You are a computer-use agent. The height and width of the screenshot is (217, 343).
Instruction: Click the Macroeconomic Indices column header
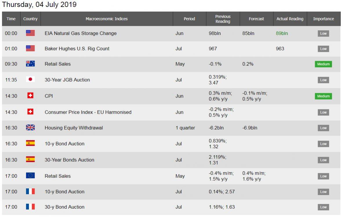tap(107, 19)
